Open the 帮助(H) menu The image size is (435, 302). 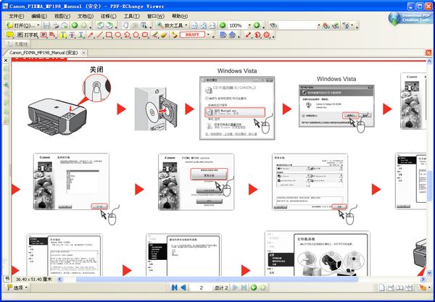pyautogui.click(x=180, y=16)
